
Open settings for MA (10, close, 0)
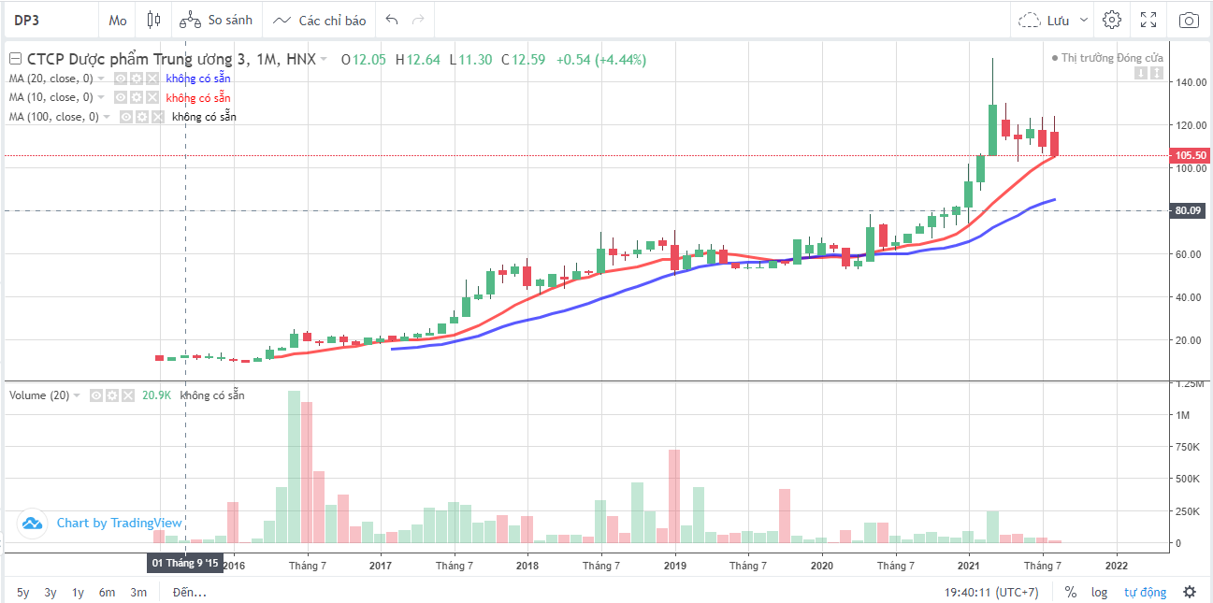pos(137,97)
